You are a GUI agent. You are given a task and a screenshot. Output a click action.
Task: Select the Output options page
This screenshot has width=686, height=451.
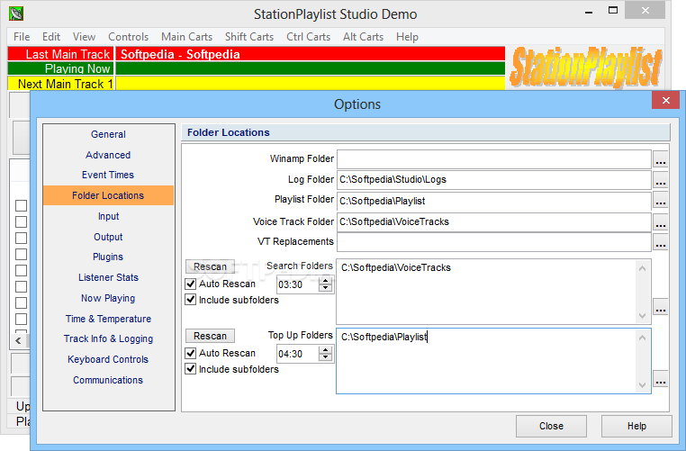point(108,237)
